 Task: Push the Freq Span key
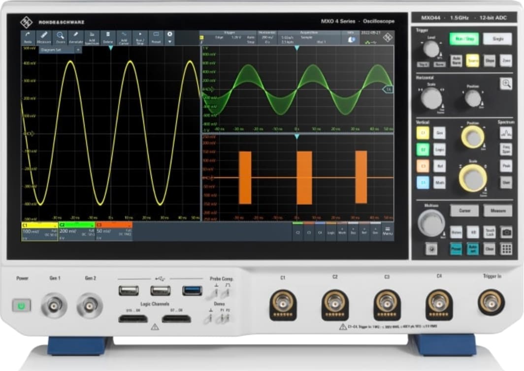click(506, 149)
